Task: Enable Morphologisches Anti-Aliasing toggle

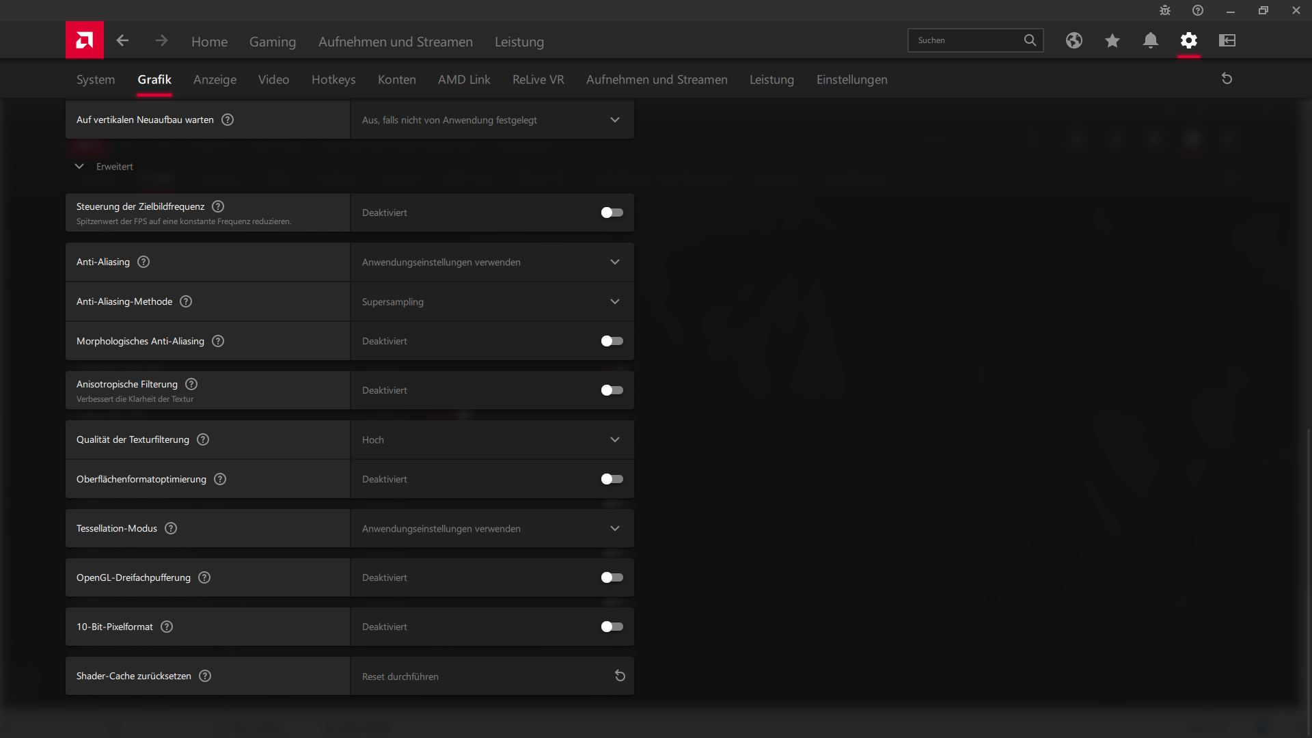Action: (x=612, y=341)
